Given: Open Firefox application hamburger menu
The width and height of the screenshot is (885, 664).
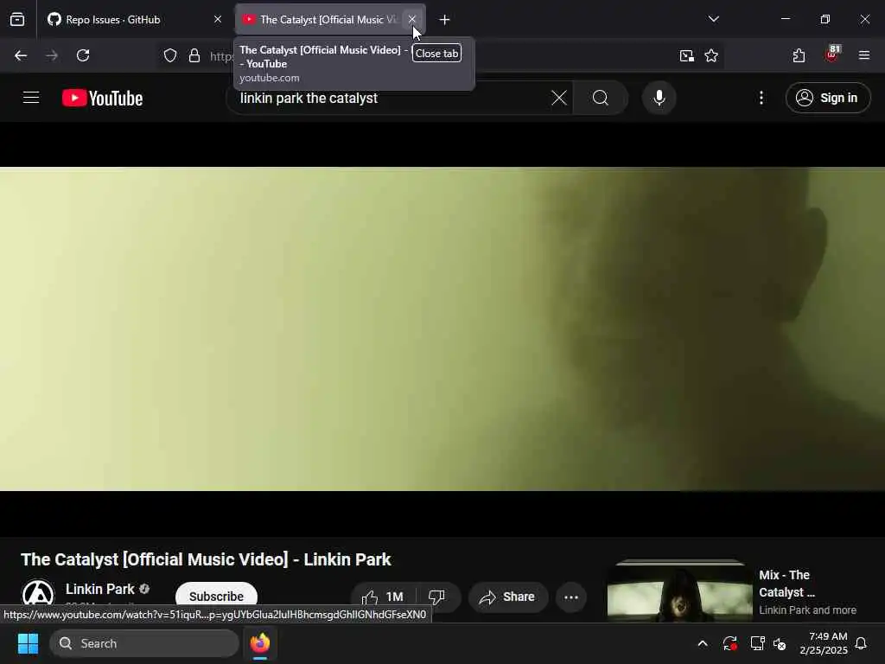Looking at the screenshot, I should pyautogui.click(x=864, y=55).
